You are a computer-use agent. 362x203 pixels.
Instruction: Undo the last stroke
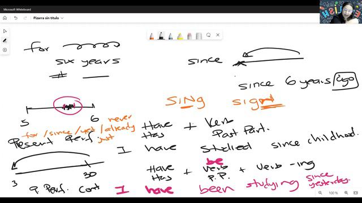pyautogui.click(x=16, y=18)
